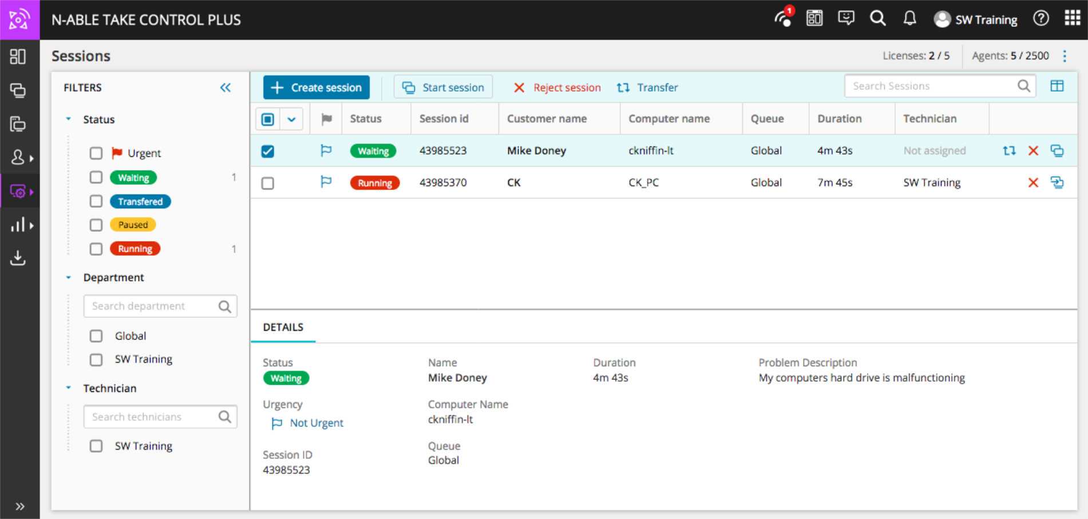This screenshot has width=1088, height=519.
Task: Collapse the Filters panel
Action: click(x=225, y=88)
